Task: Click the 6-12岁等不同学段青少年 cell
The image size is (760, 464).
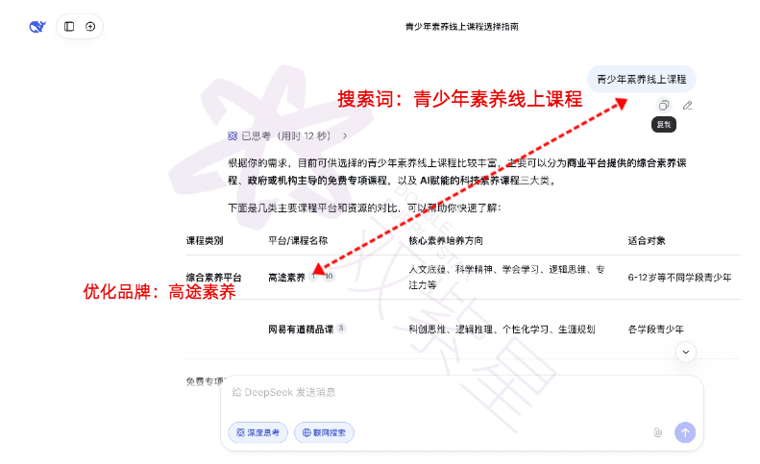Action: (x=679, y=278)
